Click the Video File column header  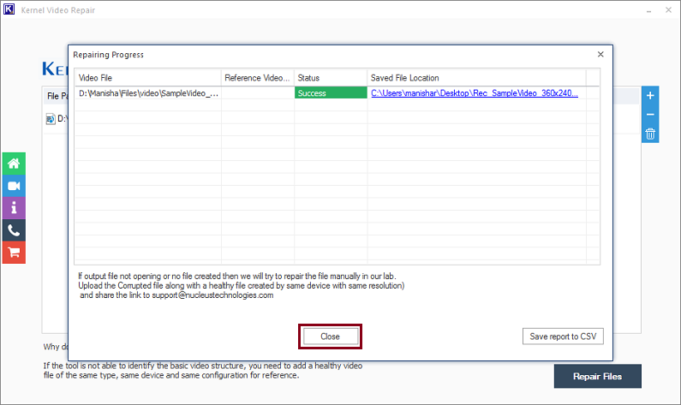[x=146, y=78]
